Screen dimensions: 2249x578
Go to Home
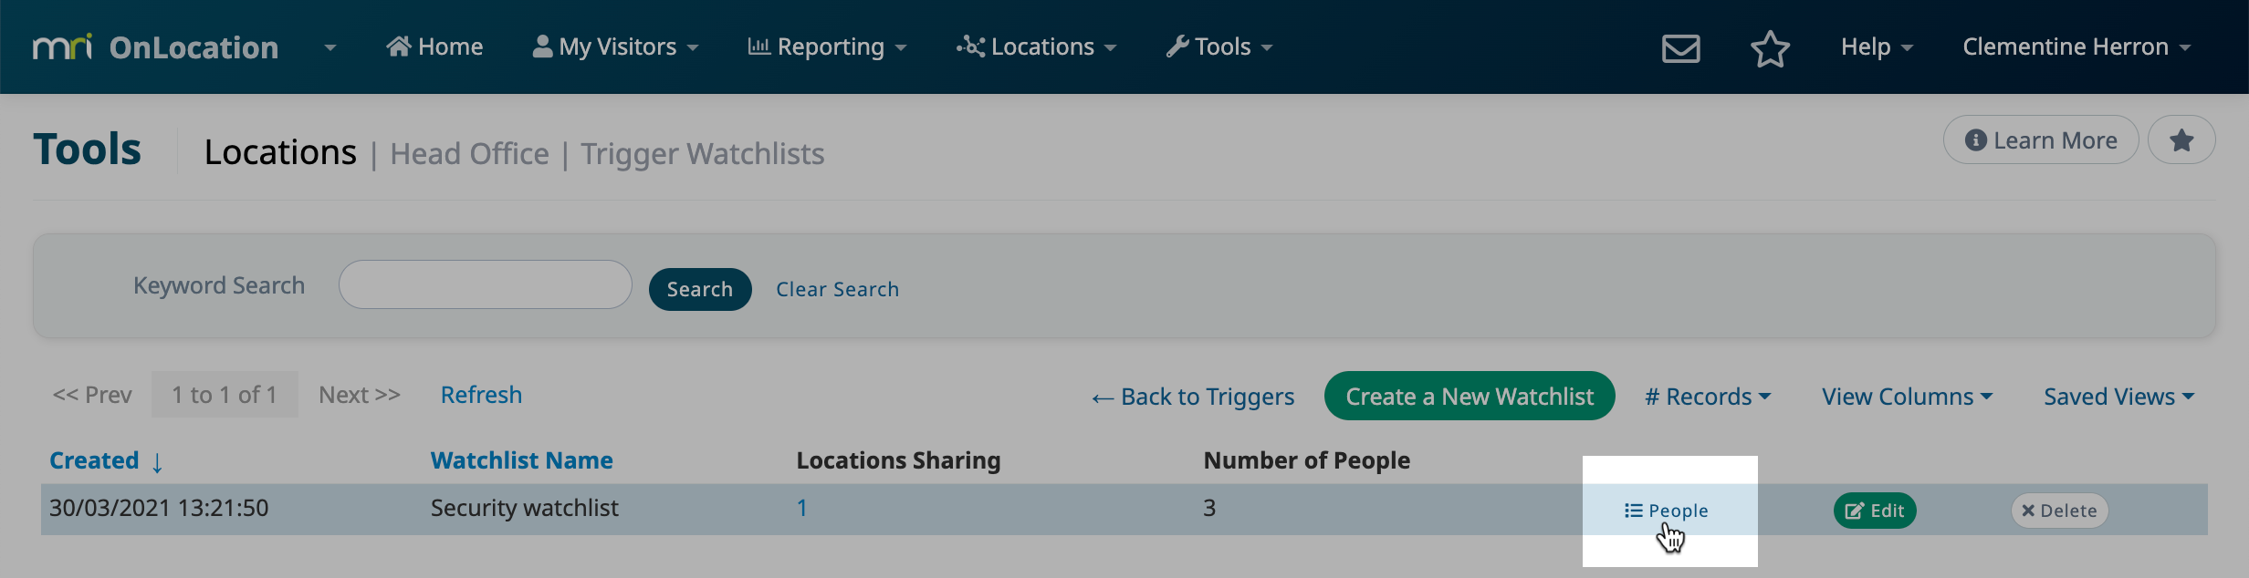434,46
